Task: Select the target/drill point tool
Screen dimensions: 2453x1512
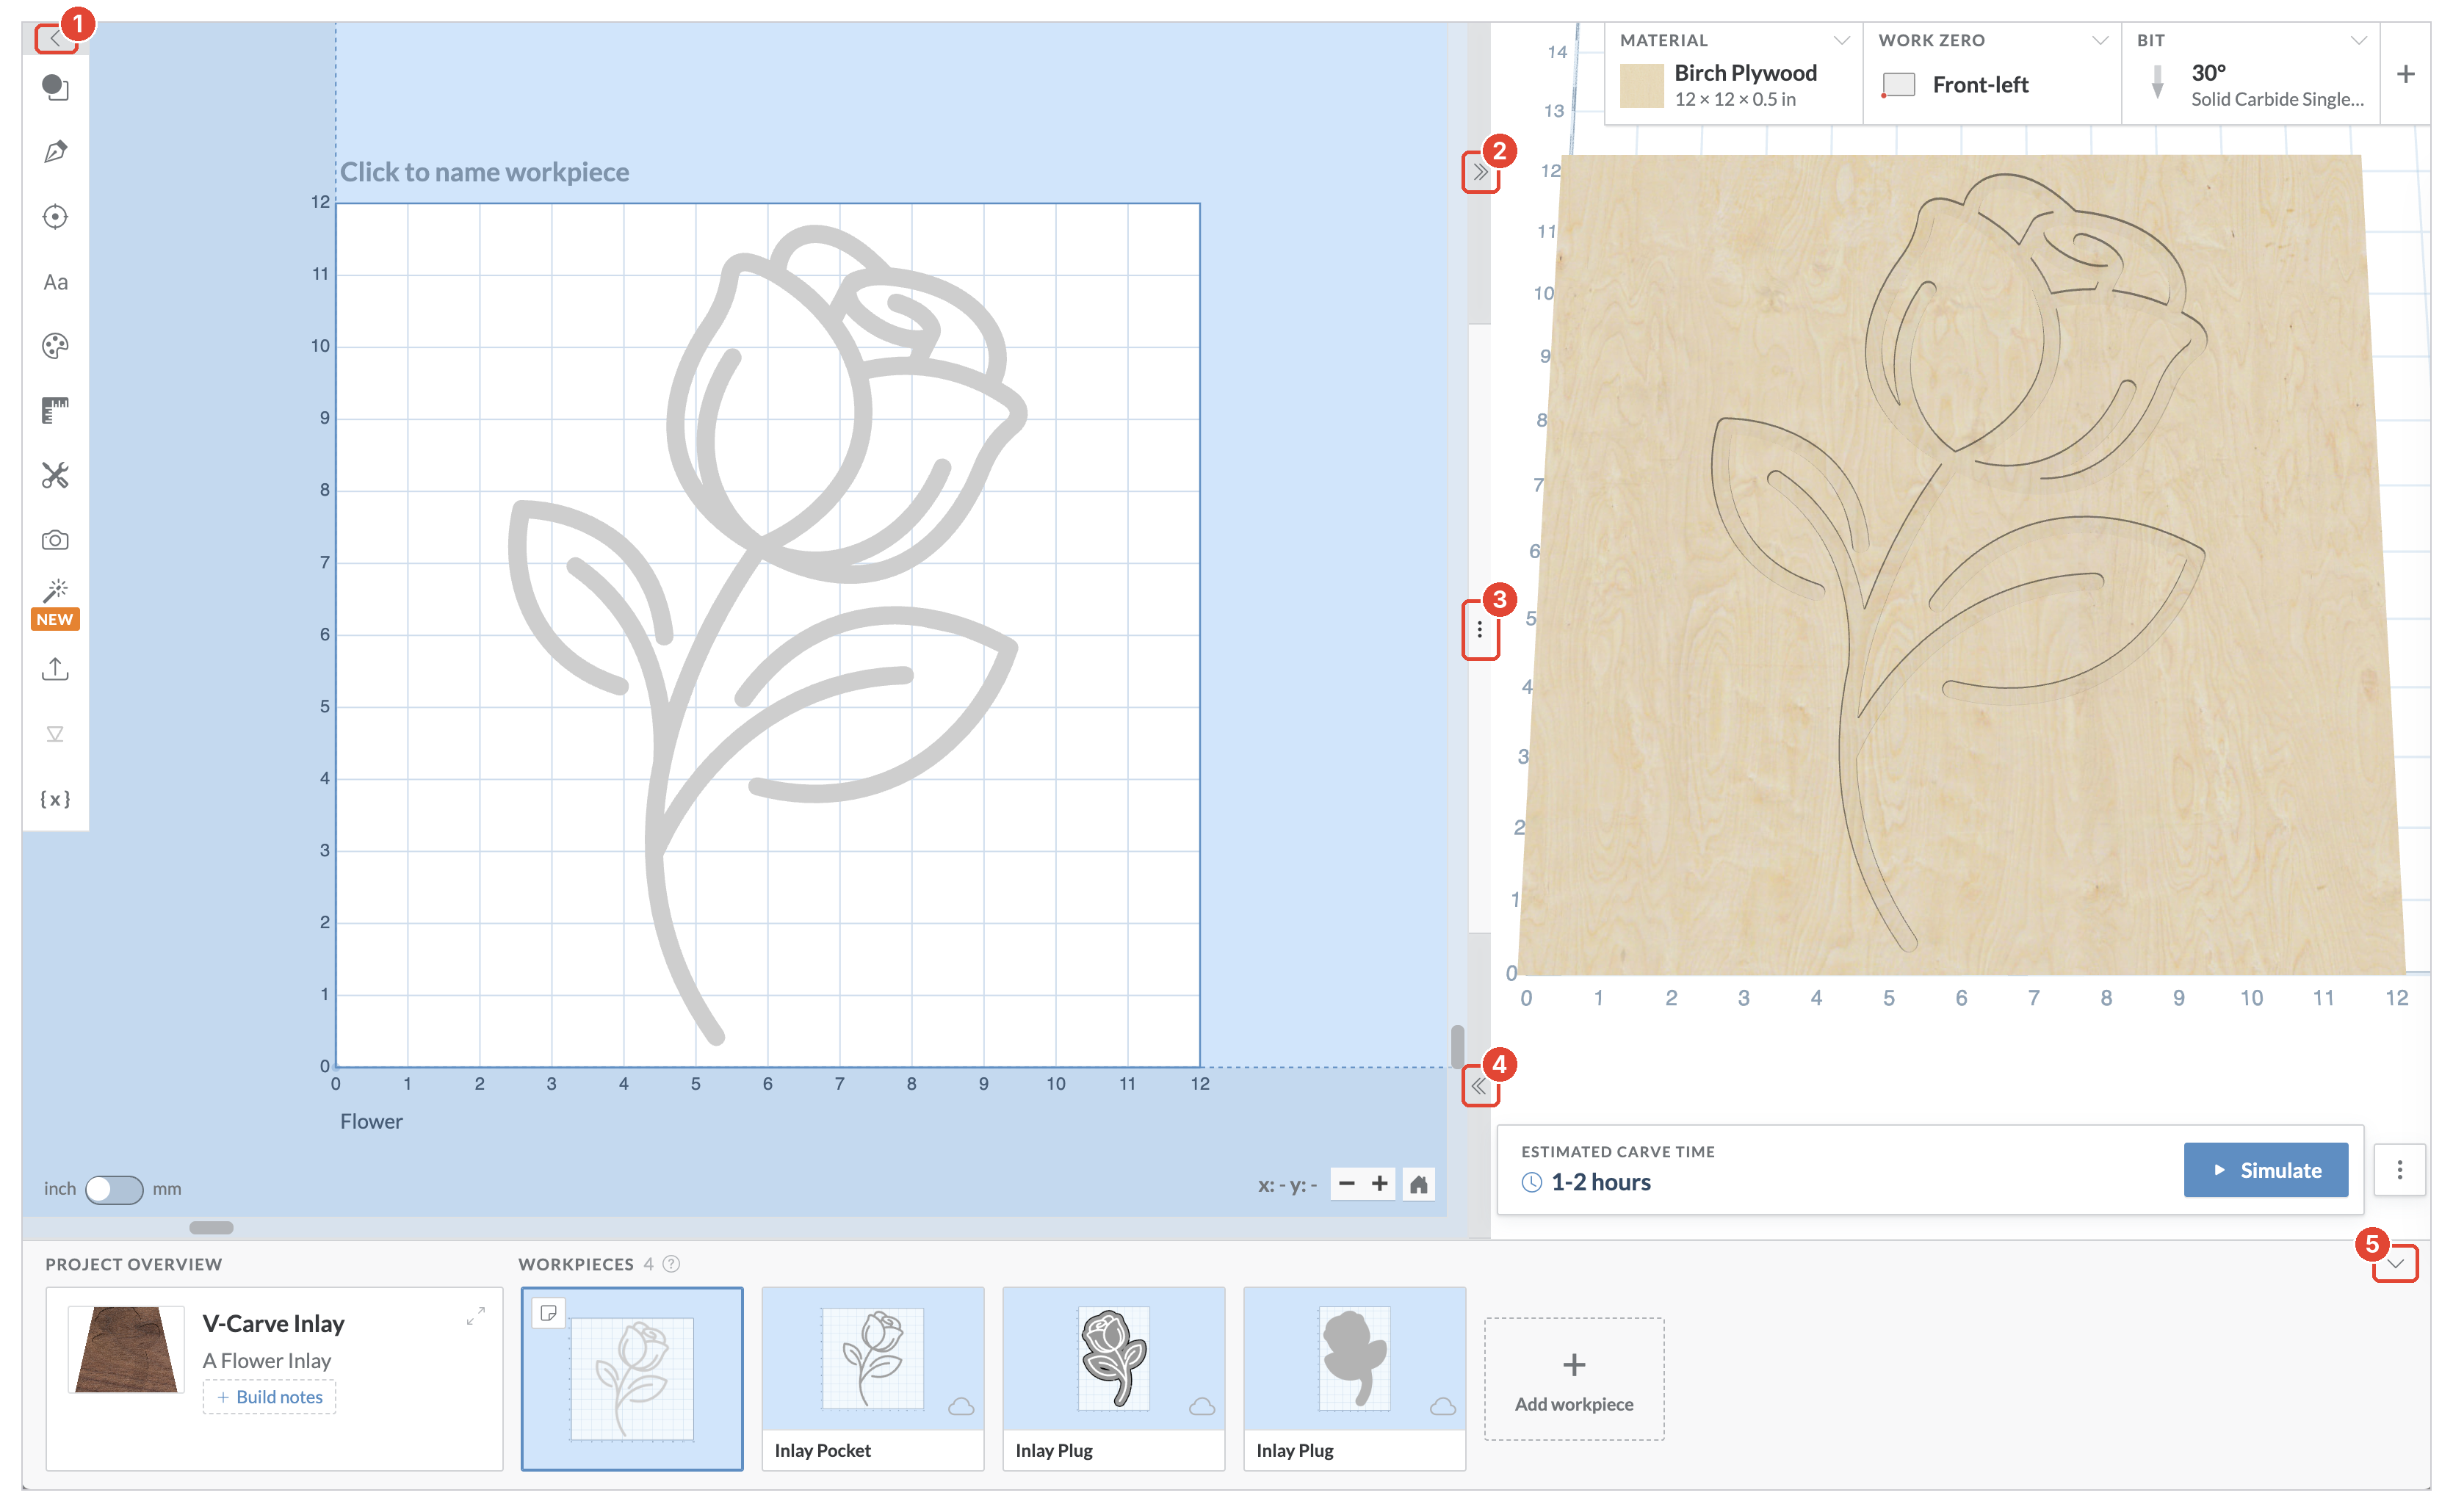Action: point(55,217)
